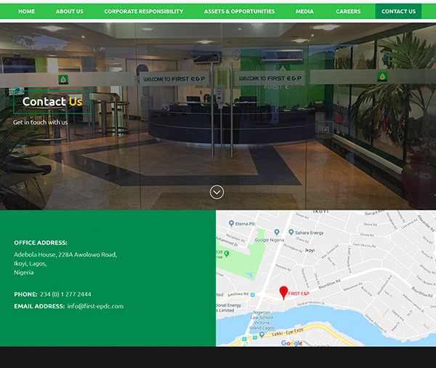The image size is (436, 368).
Task: Click the Google logo on the map
Action: pyautogui.click(x=291, y=343)
